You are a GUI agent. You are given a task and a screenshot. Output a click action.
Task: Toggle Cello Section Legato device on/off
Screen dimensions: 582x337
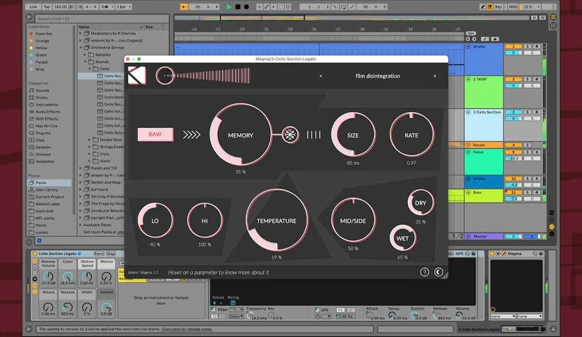[35, 253]
